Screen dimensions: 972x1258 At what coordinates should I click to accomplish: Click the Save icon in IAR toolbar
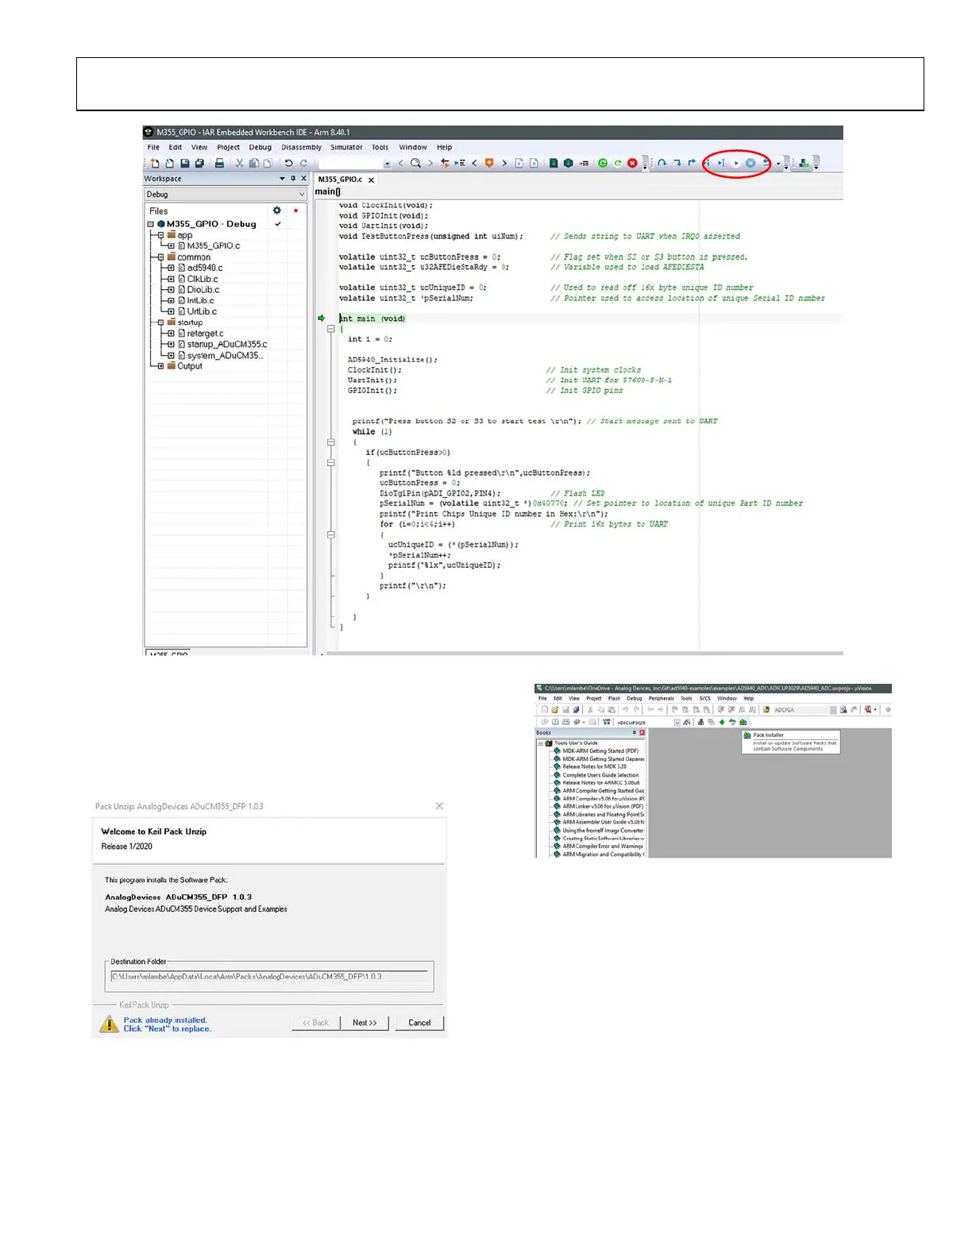[x=184, y=164]
